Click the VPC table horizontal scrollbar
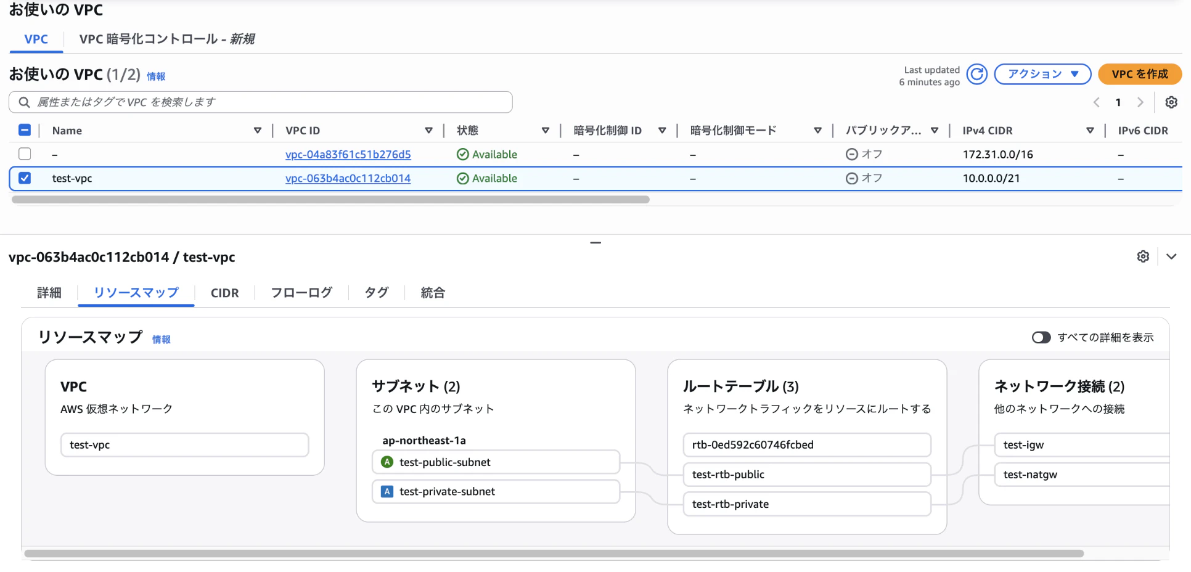 [x=330, y=200]
